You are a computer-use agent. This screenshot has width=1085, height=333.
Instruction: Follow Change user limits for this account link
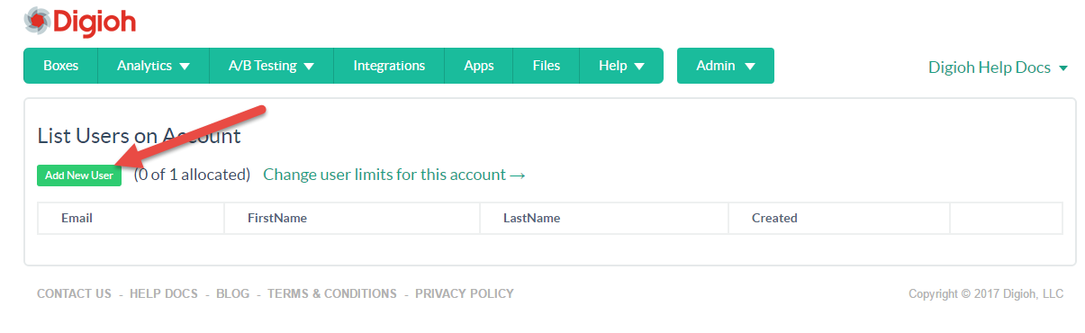(394, 175)
